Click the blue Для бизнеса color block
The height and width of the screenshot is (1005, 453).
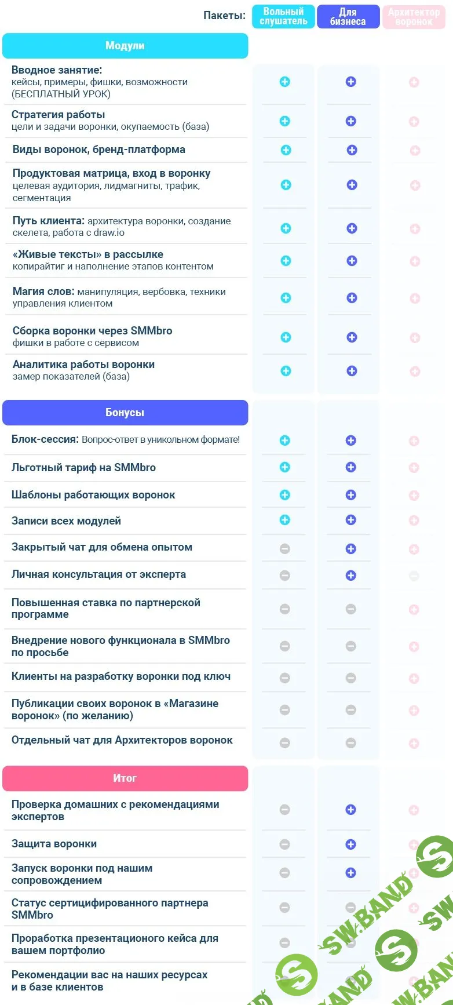tap(348, 16)
